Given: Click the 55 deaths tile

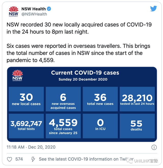Looking at the screenshot, I should [x=137, y=126].
